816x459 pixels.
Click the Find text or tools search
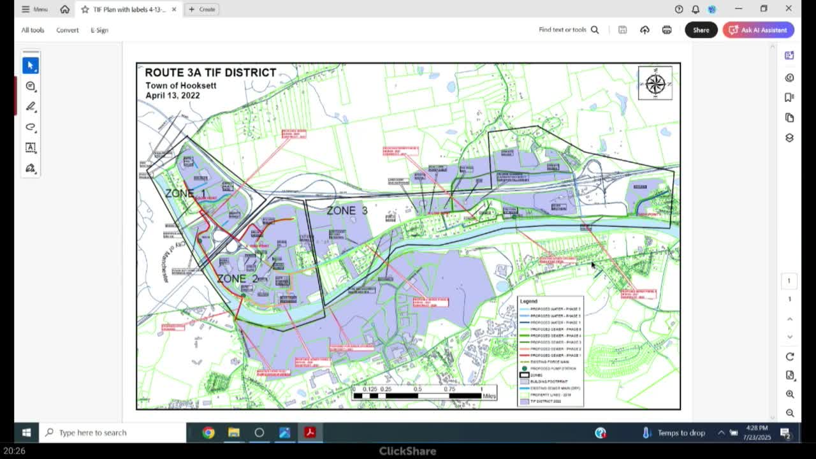569,30
